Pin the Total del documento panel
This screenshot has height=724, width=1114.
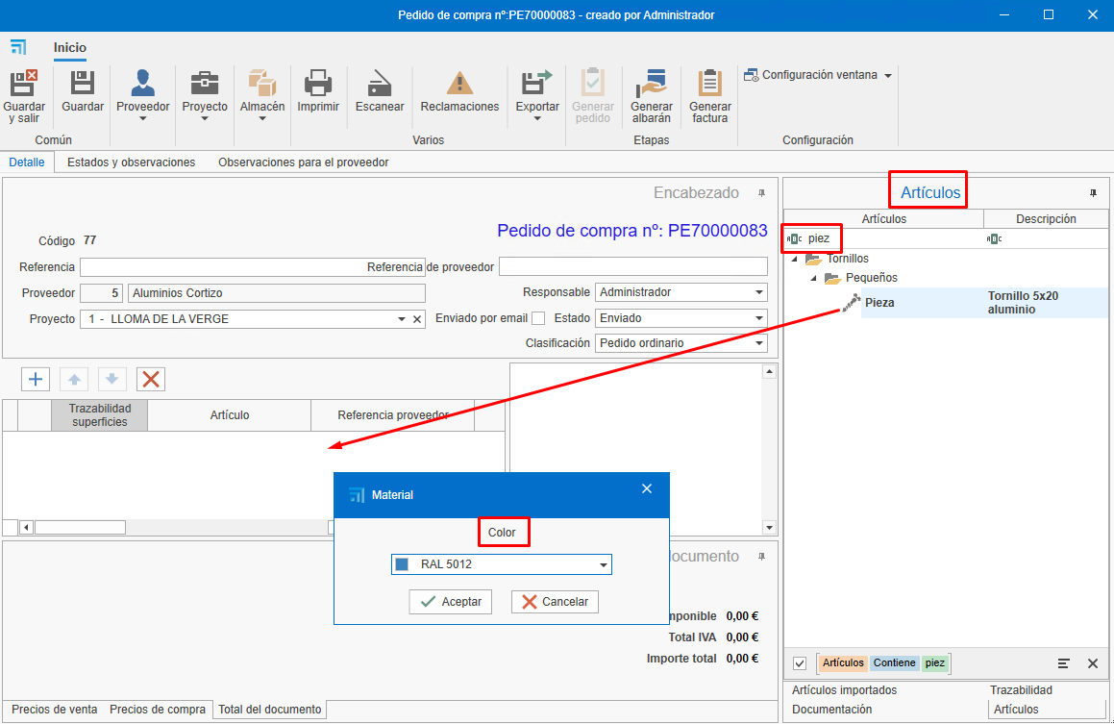click(x=761, y=557)
